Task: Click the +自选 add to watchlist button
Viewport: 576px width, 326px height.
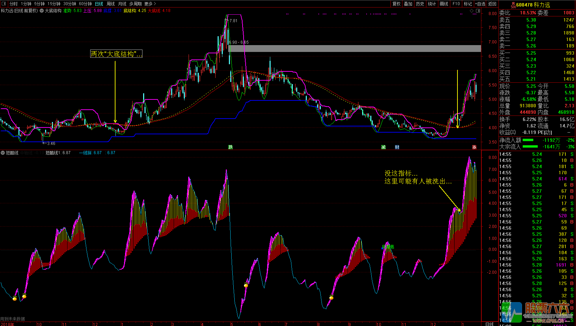Action: [x=480, y=4]
